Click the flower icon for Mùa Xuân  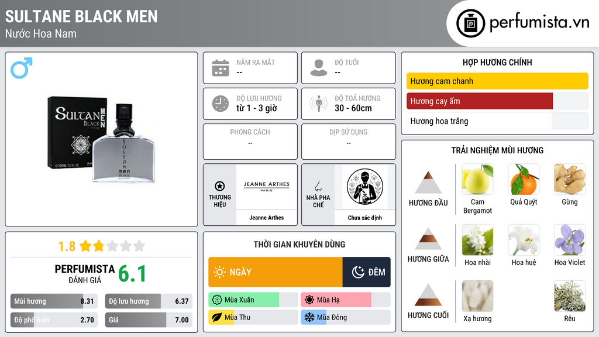(x=217, y=300)
